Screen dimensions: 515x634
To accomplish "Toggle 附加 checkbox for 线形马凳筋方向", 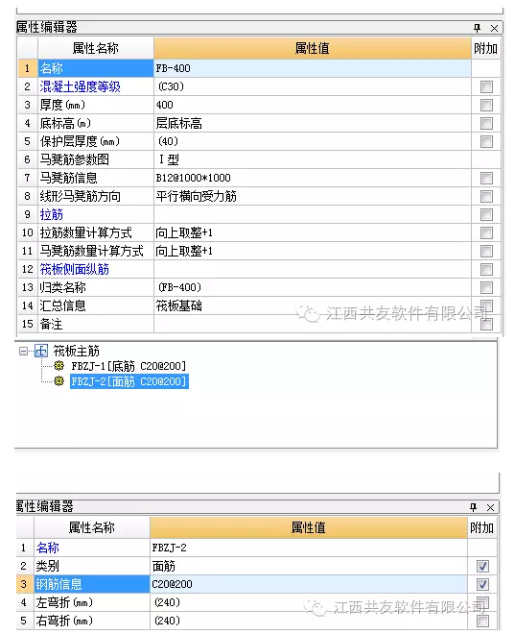I will click(487, 197).
